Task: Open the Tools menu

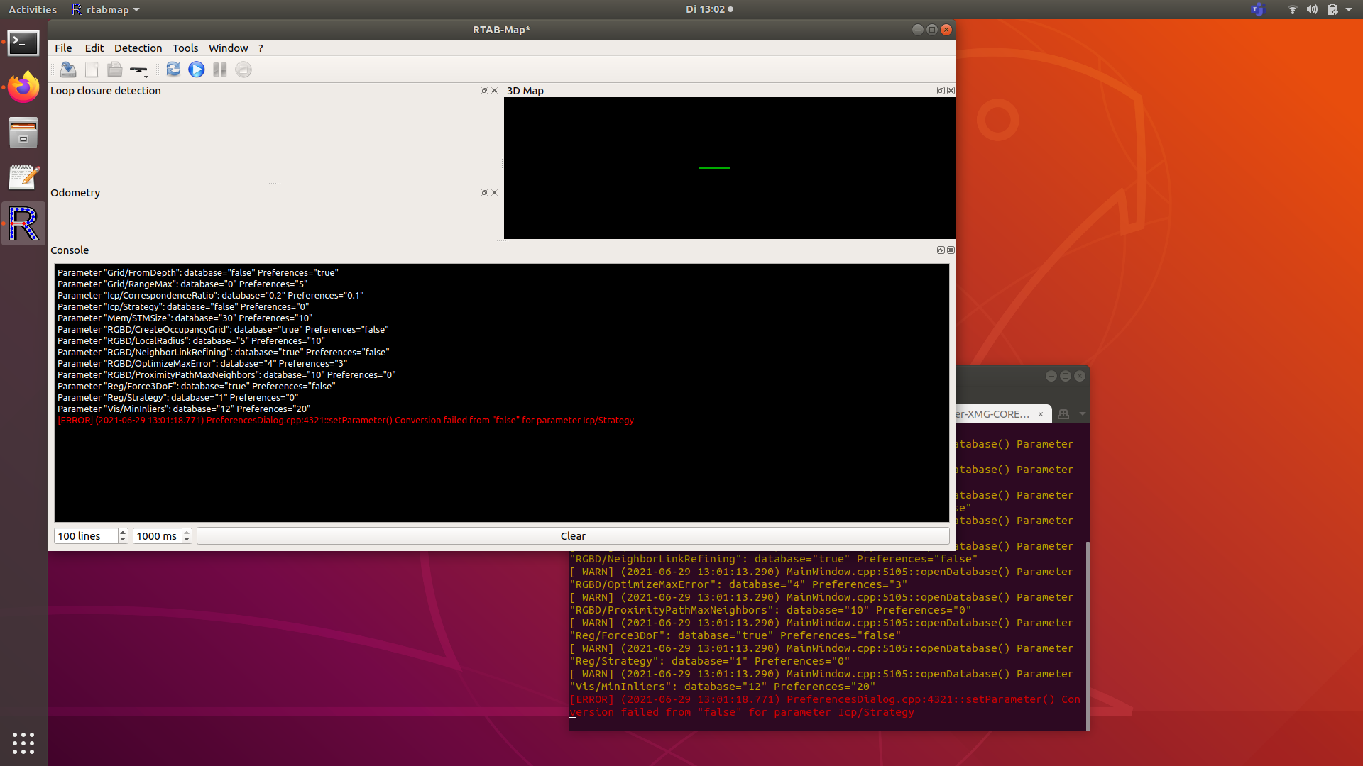Action: coord(185,48)
